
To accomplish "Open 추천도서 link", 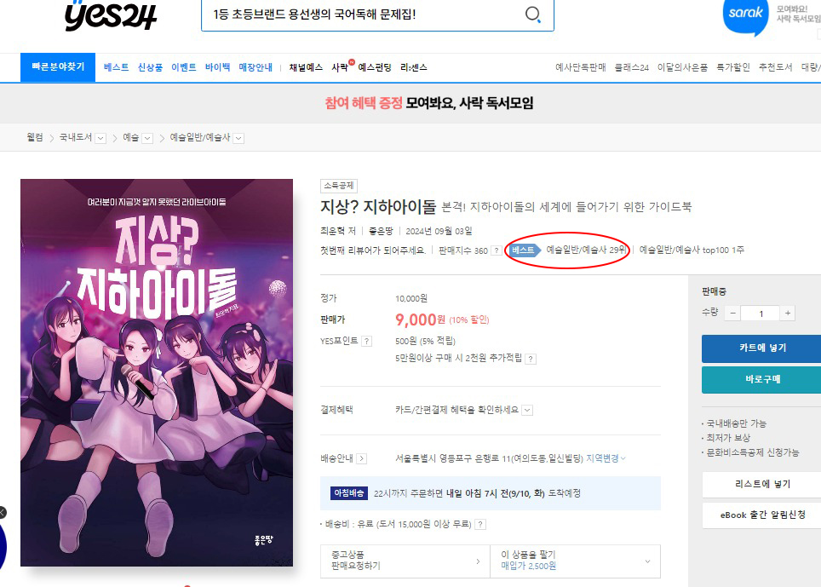I will tap(776, 67).
